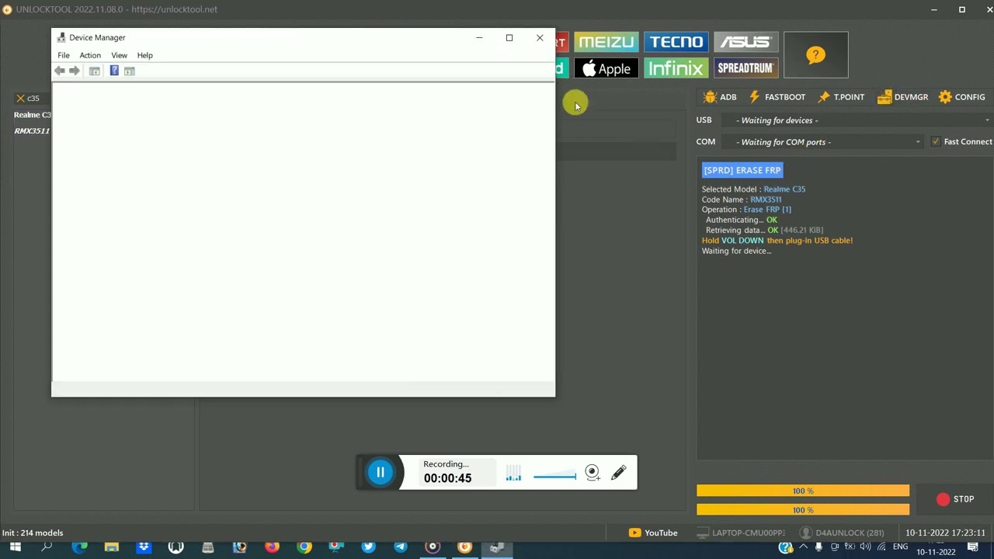Open DEVMGR device manager shortcut
The image size is (994, 559).
tap(902, 97)
